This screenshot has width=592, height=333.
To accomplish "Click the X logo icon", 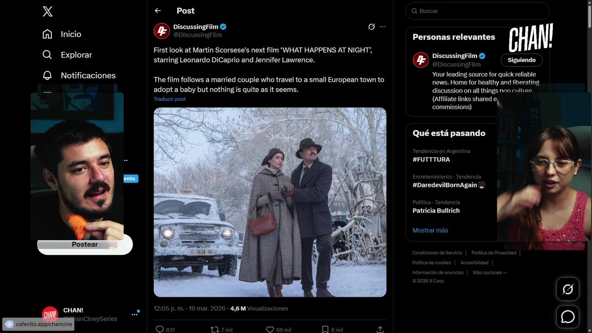I will (48, 12).
